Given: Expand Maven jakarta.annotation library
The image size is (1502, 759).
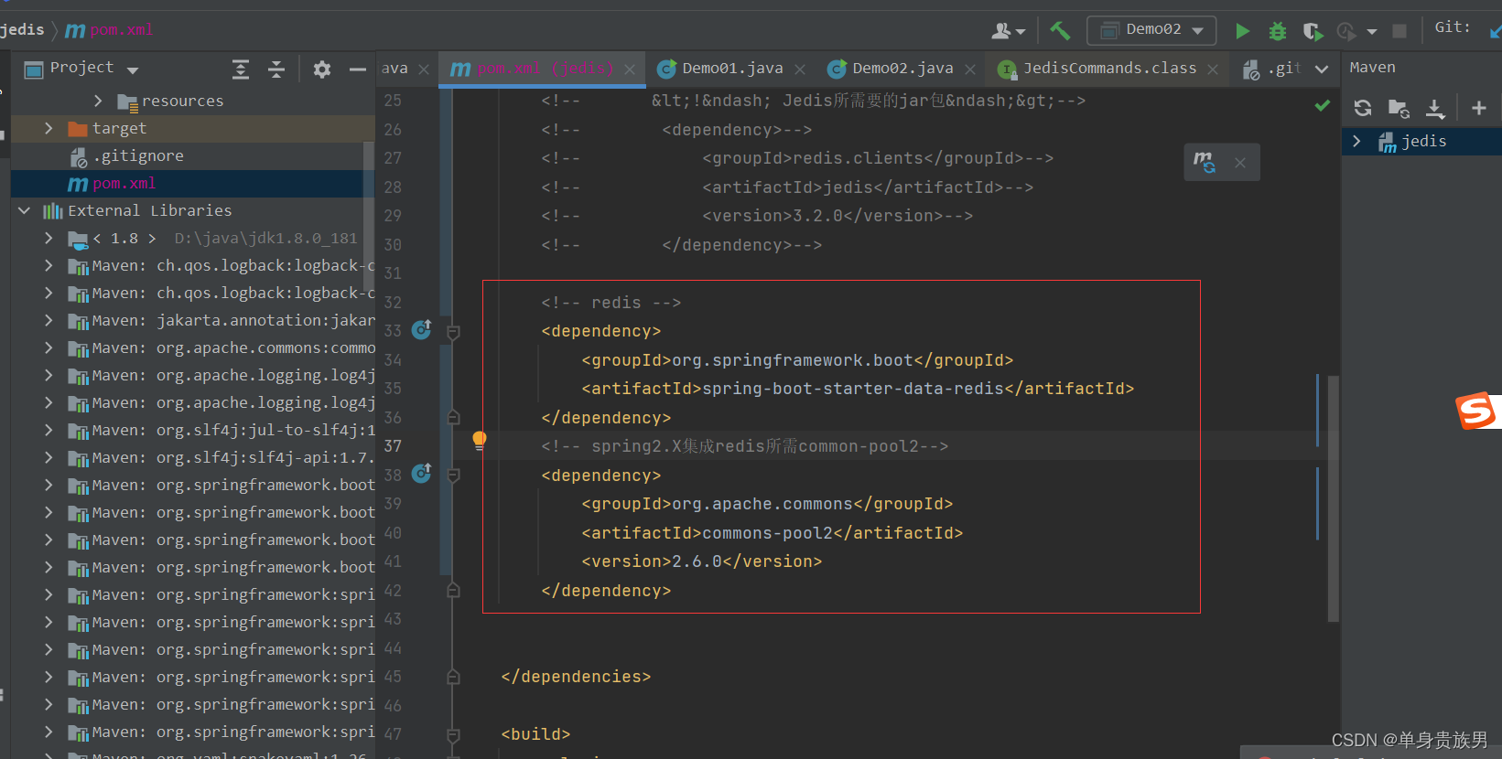Looking at the screenshot, I should [49, 320].
